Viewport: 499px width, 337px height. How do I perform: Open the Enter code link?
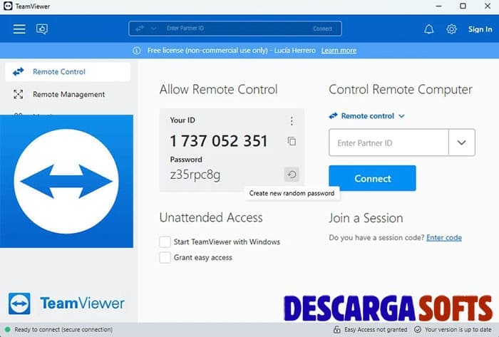point(444,238)
